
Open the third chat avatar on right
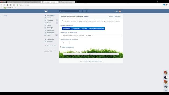coord(166,82)
